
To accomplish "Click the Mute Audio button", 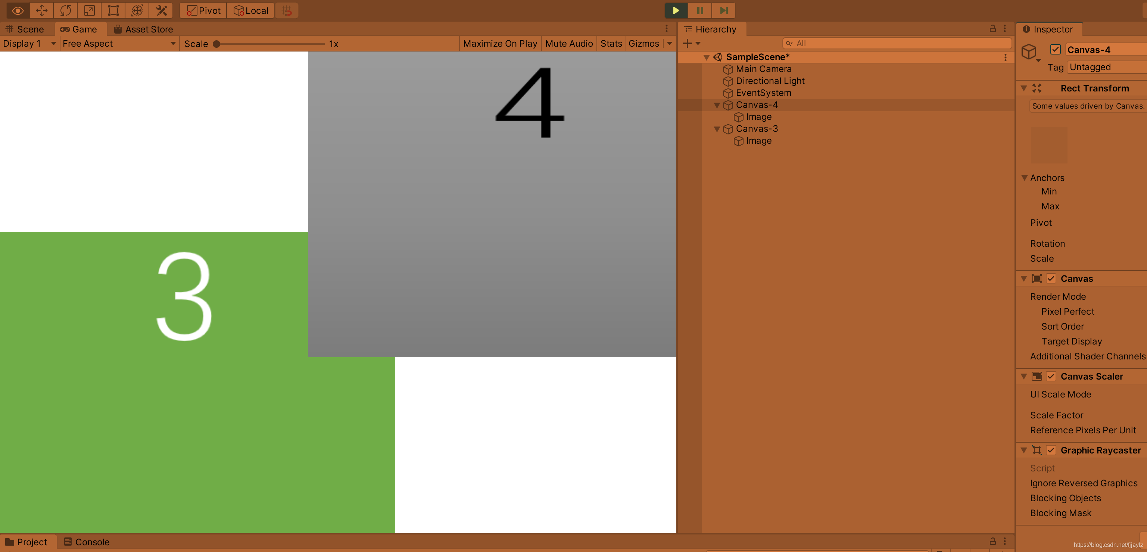I will 568,44.
